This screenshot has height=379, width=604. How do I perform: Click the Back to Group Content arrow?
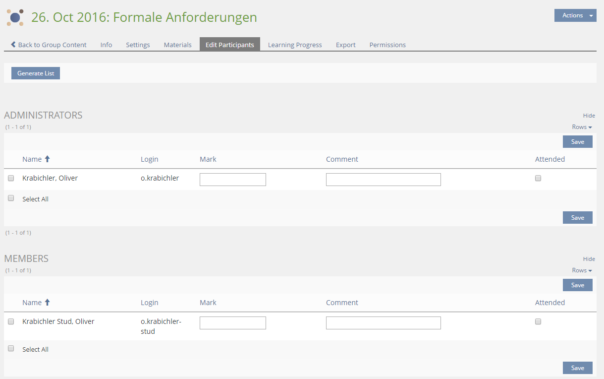(13, 45)
